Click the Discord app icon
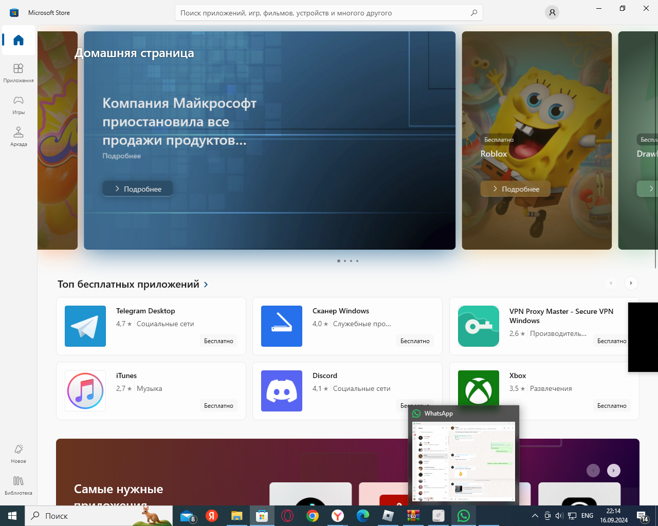This screenshot has height=526, width=658. (282, 391)
